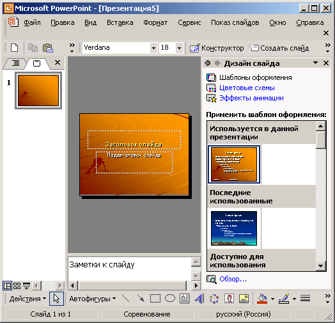
Task: Toggle the Select Objects pointer tool
Action: coord(56,299)
